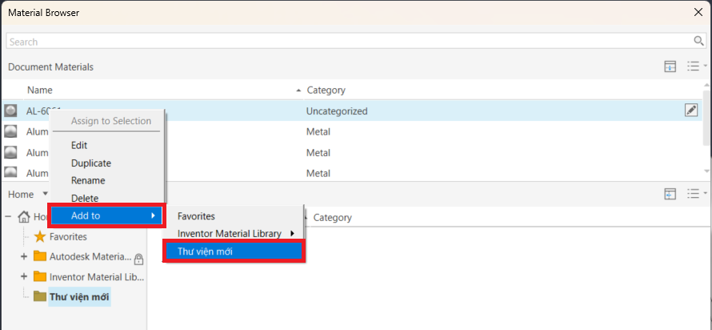Choose Edit from the context menu
Viewport: 712px width, 330px height.
point(79,146)
